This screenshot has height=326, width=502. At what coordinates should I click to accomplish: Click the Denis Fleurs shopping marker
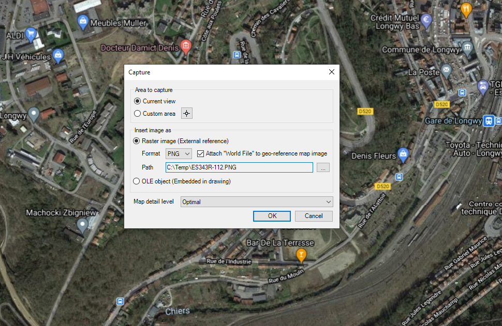(404, 154)
